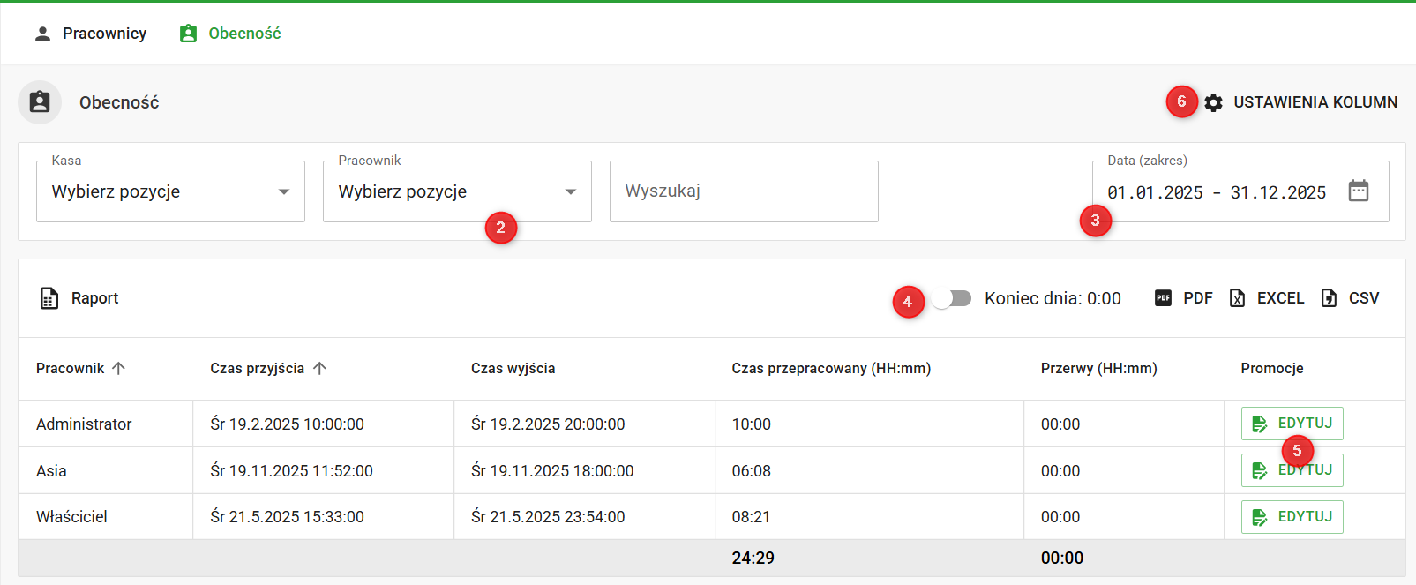1416x585 pixels.
Task: Open the Pracownicy tab
Action: click(90, 34)
